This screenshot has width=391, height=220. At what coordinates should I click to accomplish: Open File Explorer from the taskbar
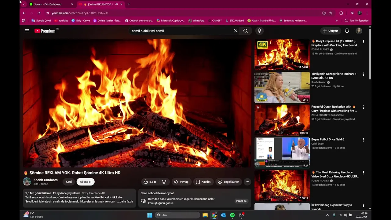pos(205,215)
